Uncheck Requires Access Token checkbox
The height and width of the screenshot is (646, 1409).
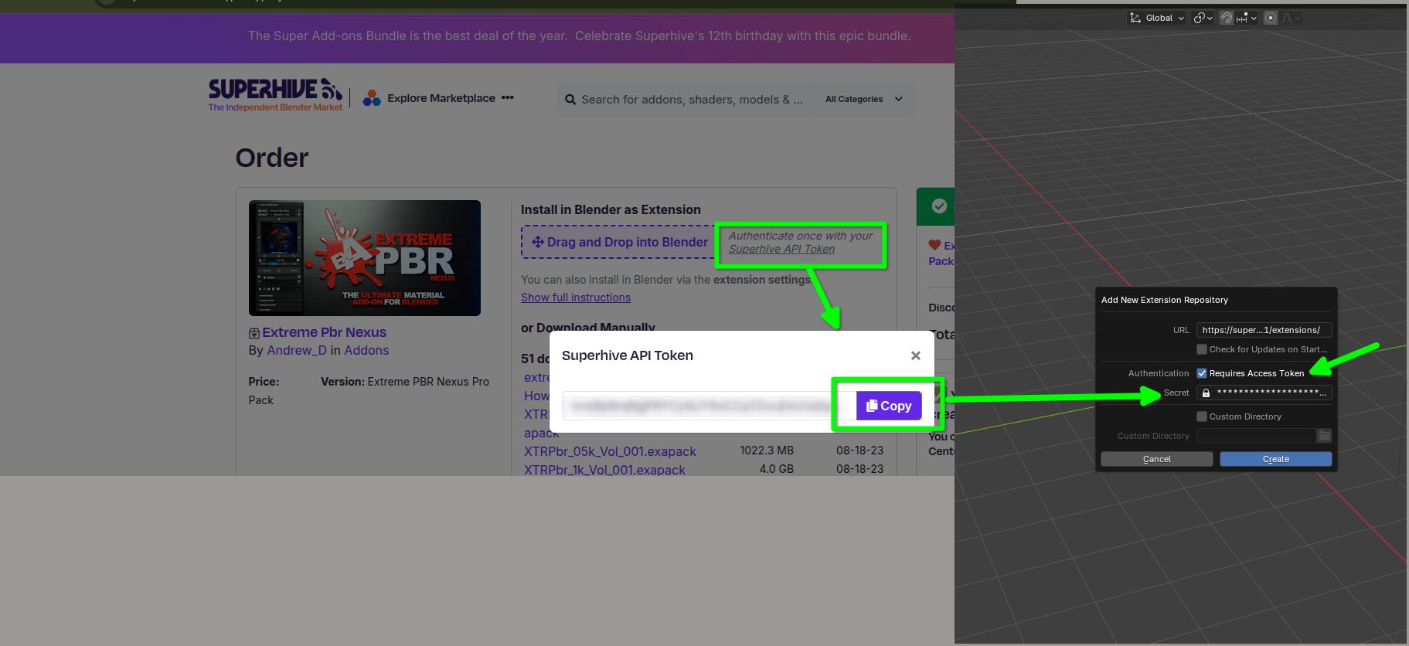(x=1202, y=373)
